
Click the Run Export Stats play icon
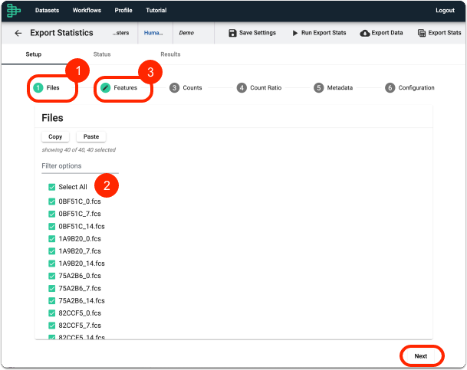click(295, 33)
